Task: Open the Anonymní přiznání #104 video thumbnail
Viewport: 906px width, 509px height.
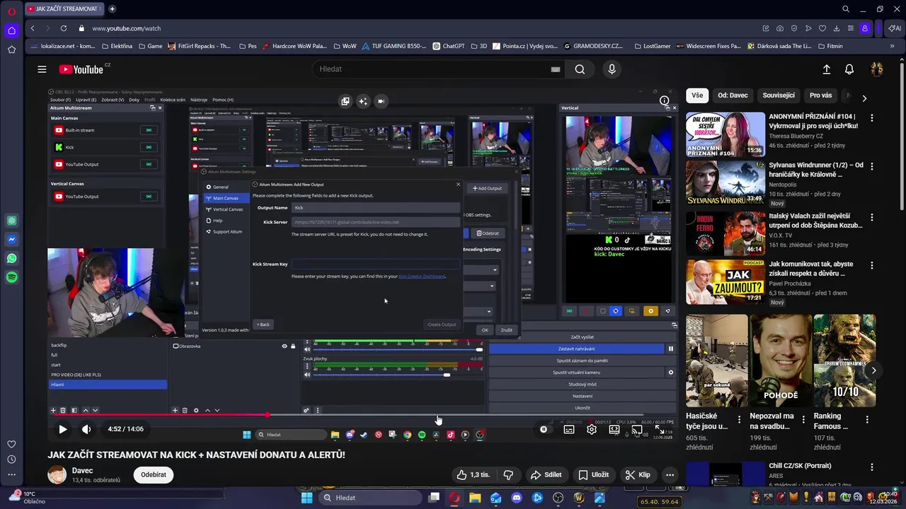Action: (x=726, y=134)
